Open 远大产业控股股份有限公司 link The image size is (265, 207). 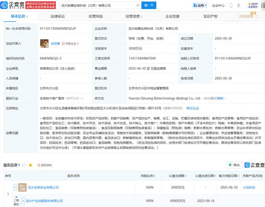44,201
